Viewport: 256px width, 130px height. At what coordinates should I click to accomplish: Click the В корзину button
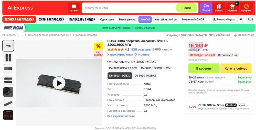coord(204,68)
